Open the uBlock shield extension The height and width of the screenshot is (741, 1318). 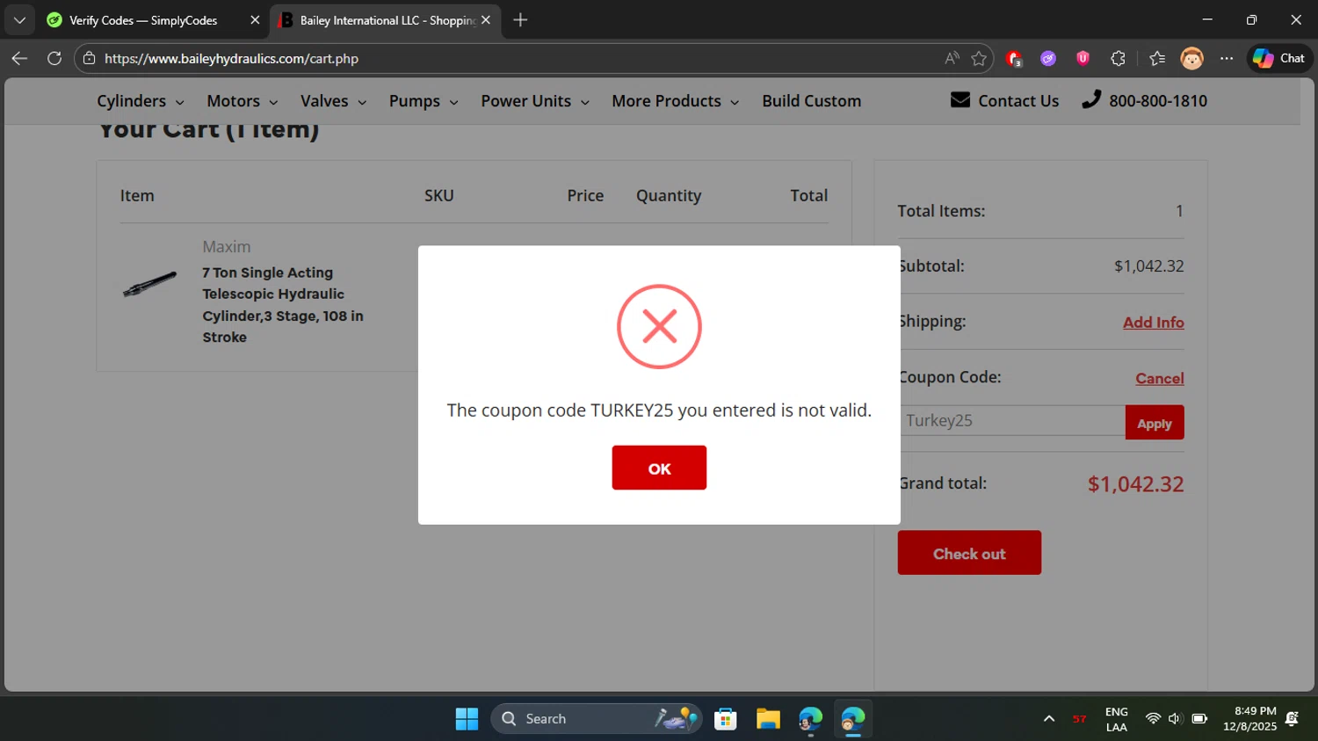1083,58
